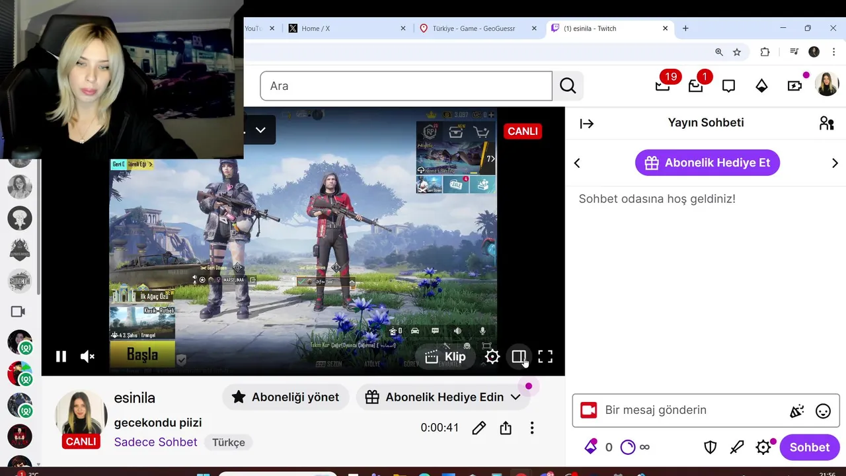Open the camera icon in left sidebar

[18, 311]
